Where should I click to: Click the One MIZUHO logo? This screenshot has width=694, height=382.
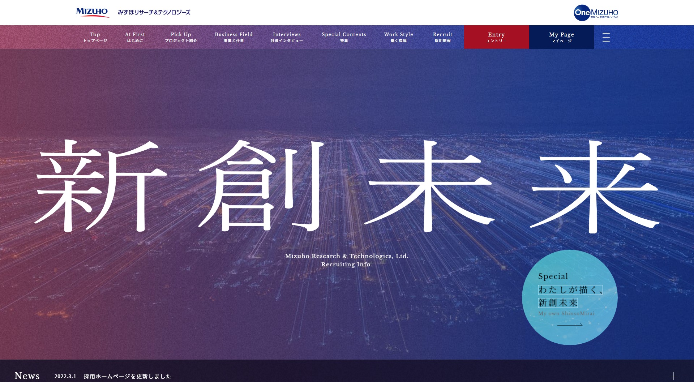[596, 13]
